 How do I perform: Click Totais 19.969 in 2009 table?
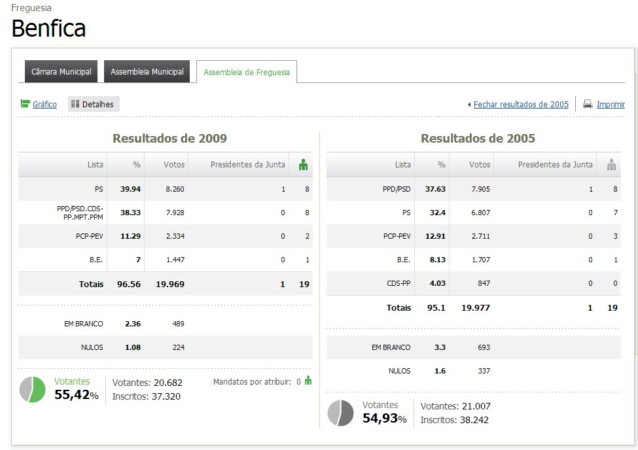pos(170,284)
